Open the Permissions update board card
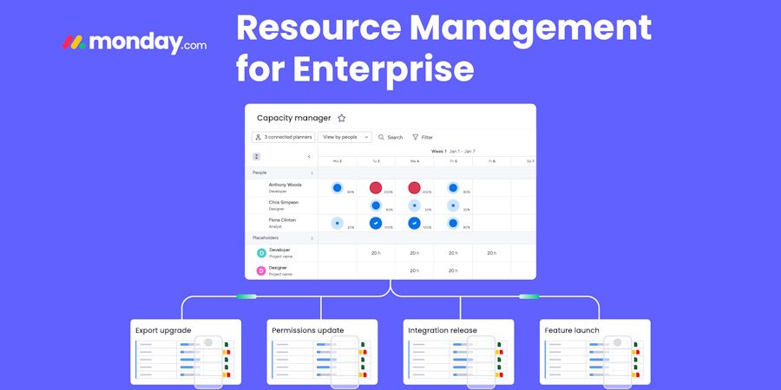Viewport: 781px width, 390px height. (x=322, y=352)
